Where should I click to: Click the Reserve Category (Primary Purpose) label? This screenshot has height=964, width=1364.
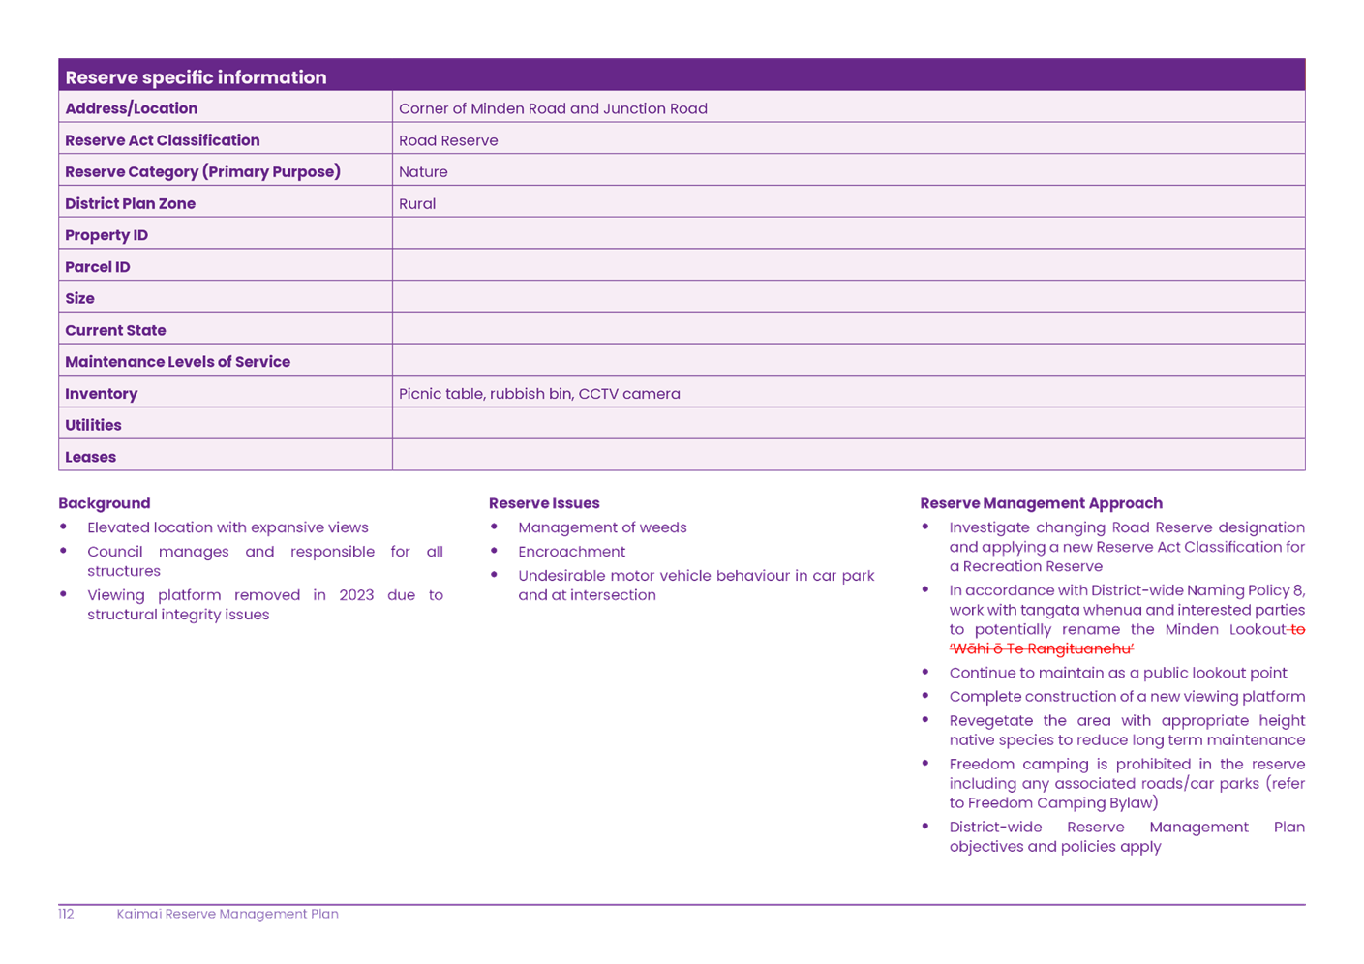tap(202, 171)
